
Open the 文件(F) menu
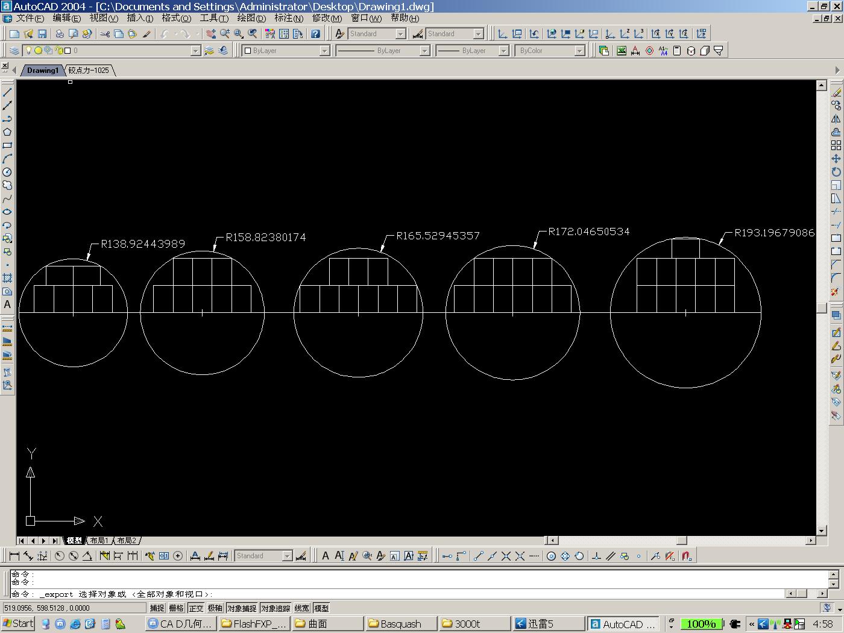[30, 18]
